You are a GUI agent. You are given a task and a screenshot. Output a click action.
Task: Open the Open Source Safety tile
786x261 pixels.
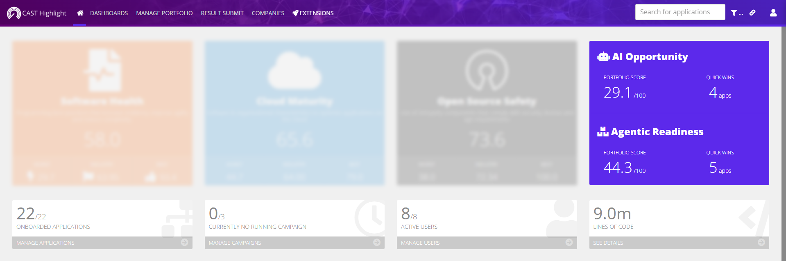[x=487, y=113]
